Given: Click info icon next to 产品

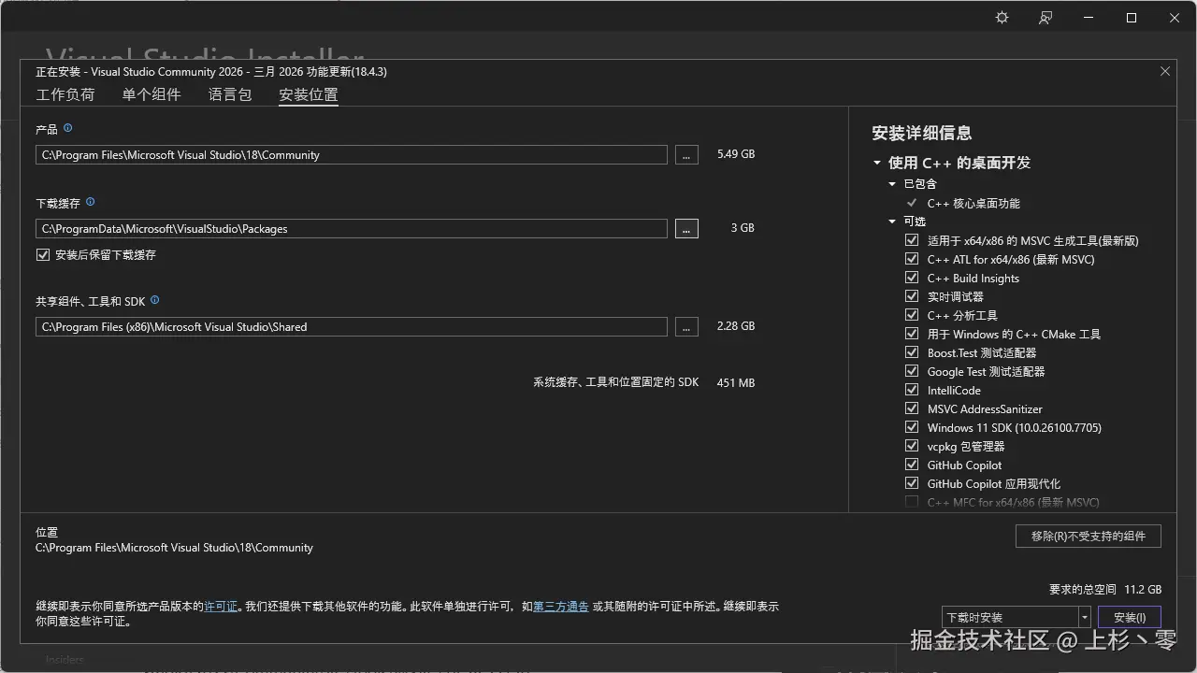Looking at the screenshot, I should pyautogui.click(x=67, y=128).
